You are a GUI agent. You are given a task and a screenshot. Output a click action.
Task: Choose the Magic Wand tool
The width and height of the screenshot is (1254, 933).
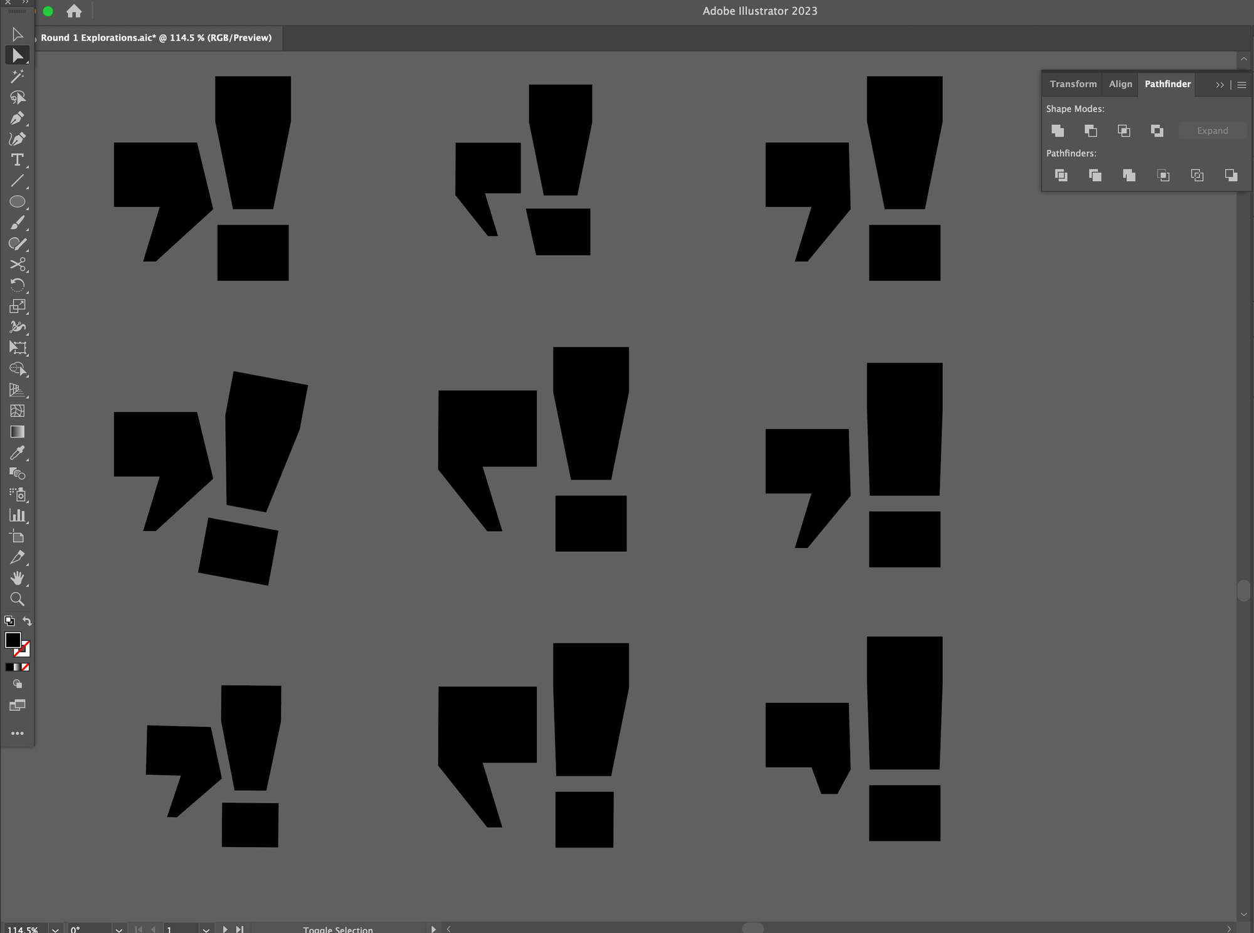pyautogui.click(x=17, y=76)
